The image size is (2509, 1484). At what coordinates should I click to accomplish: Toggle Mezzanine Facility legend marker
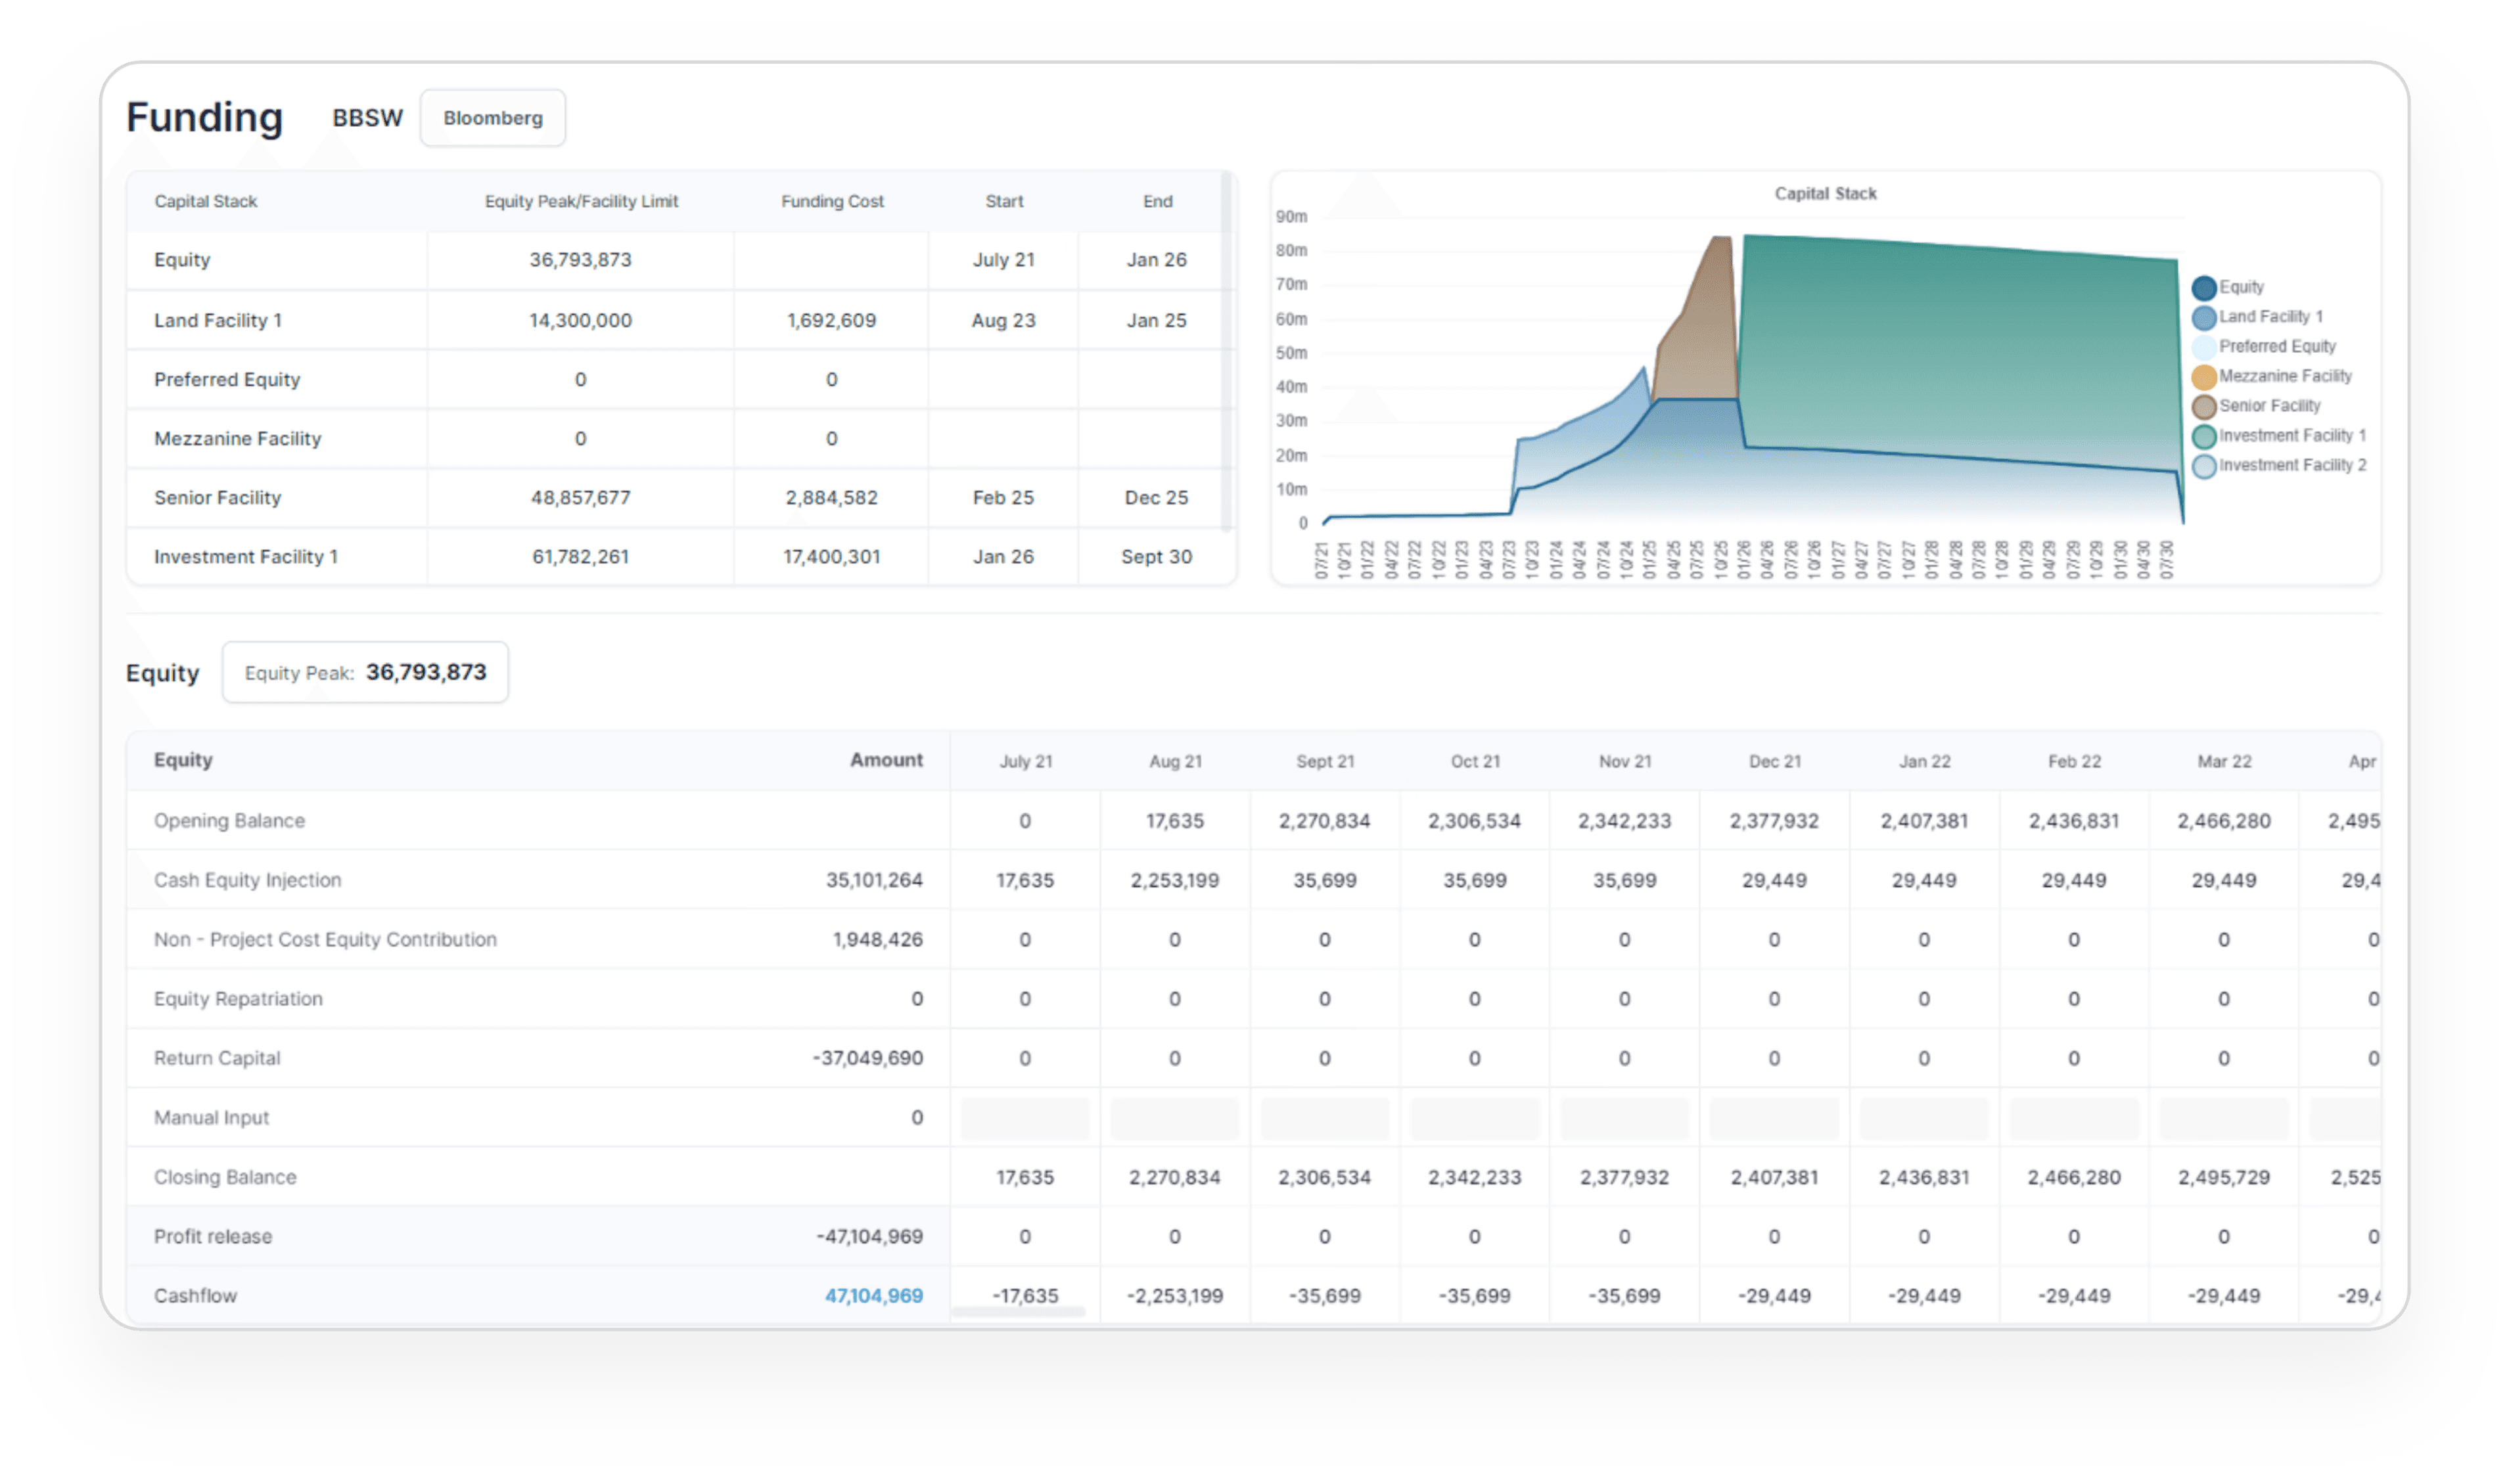coord(2203,377)
